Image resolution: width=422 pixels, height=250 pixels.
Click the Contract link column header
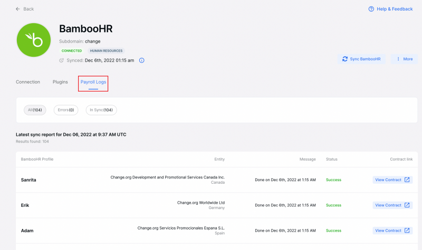click(401, 159)
